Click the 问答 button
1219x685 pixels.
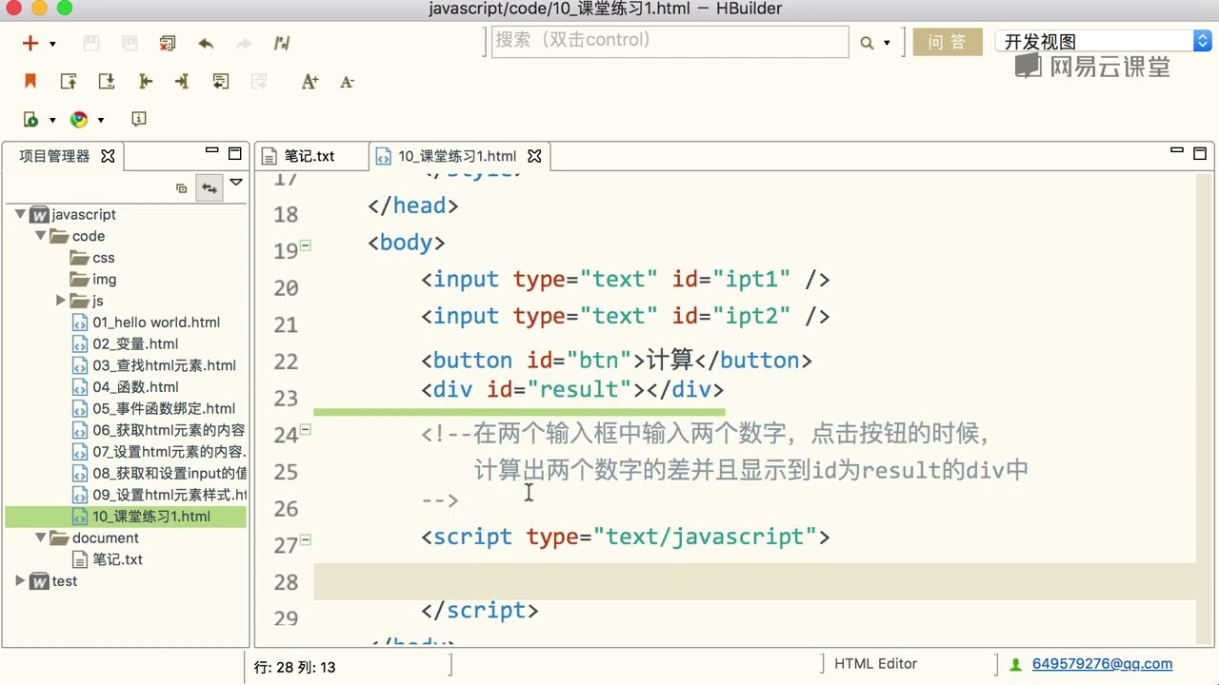[947, 42]
